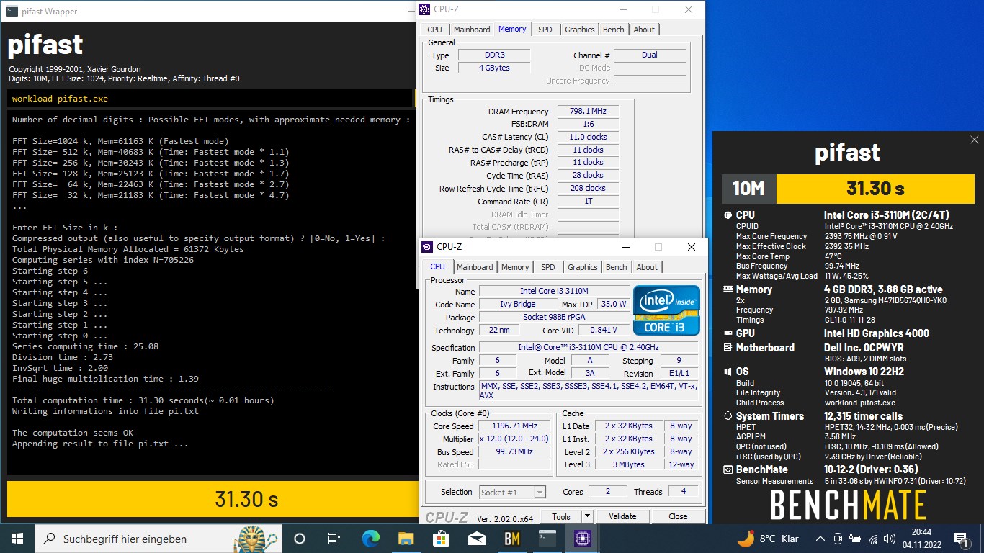Image resolution: width=984 pixels, height=553 pixels.
Task: Open Graphics tab in upper CPU-Z window
Action: [580, 30]
